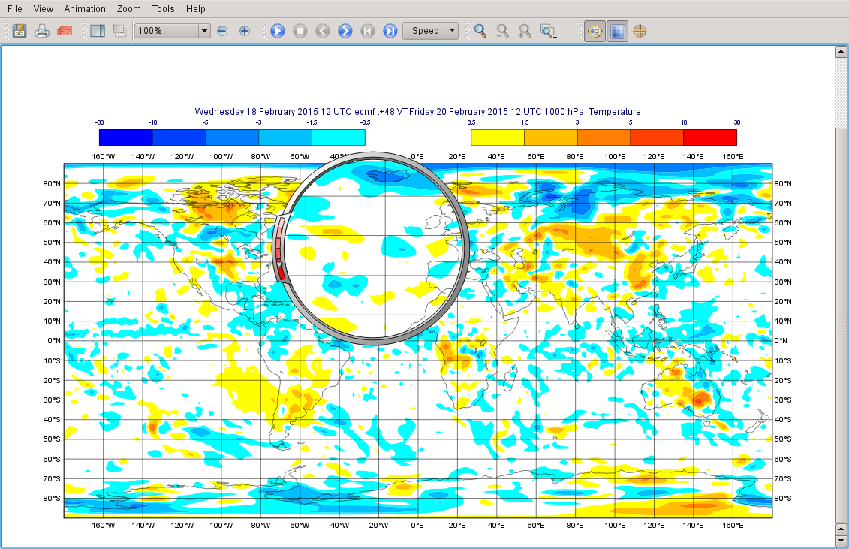The height and width of the screenshot is (549, 849).
Task: Click the save/export floppy disk icon
Action: click(x=20, y=31)
